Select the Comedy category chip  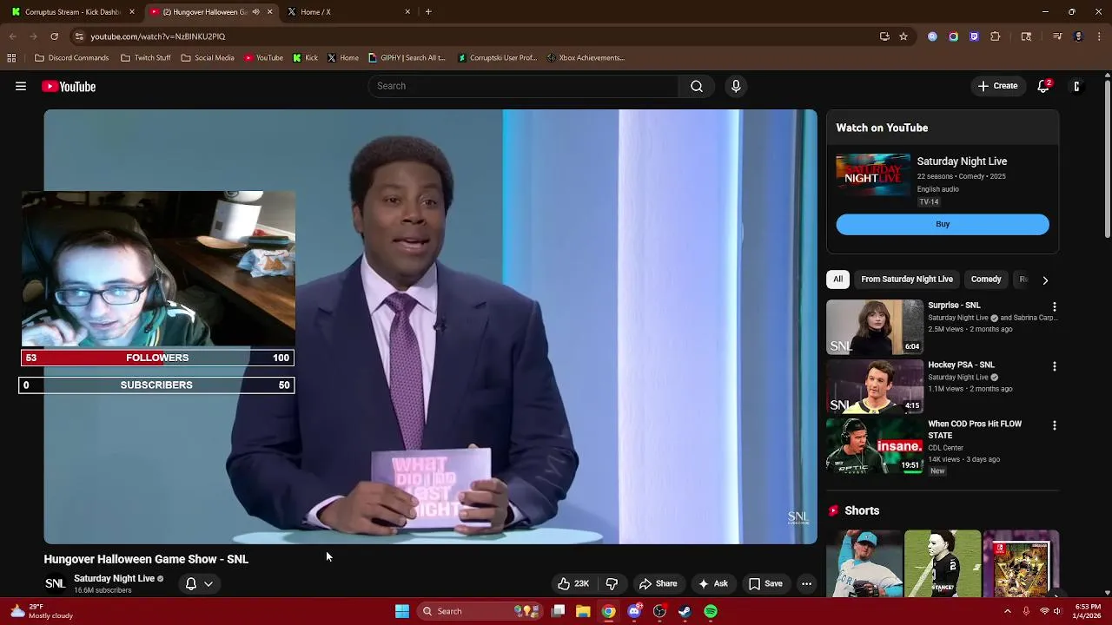[x=986, y=280]
